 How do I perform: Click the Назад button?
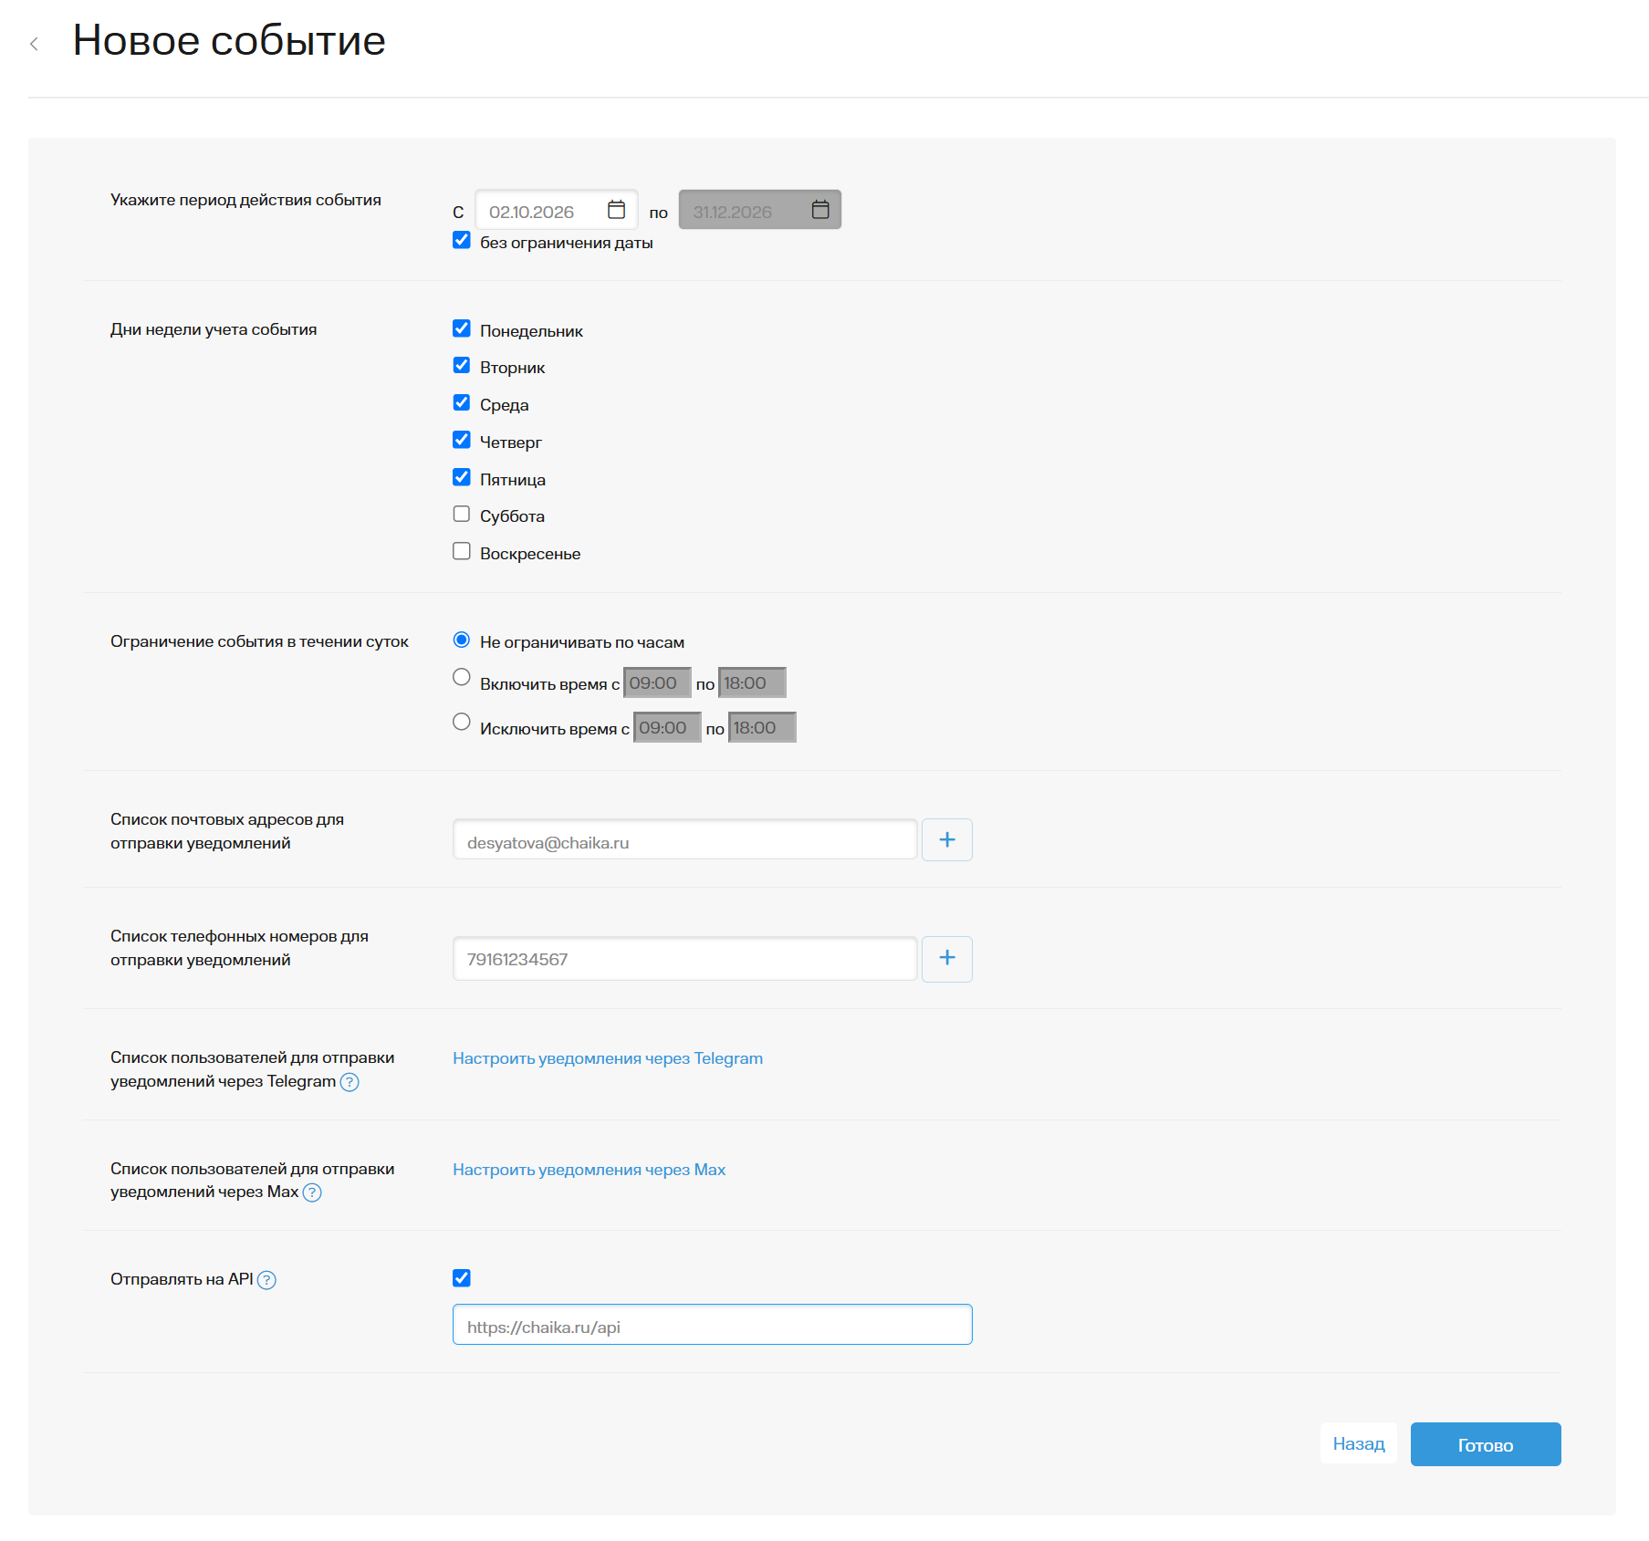1359,1443
